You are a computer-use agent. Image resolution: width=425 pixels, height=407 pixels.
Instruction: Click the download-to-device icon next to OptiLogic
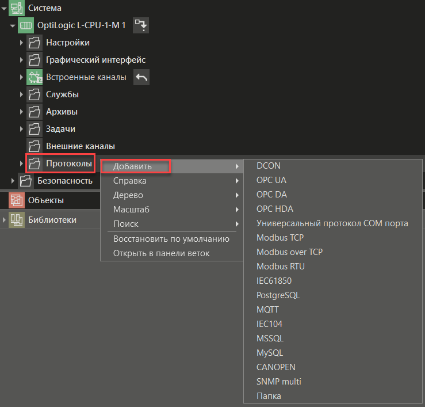coord(141,25)
